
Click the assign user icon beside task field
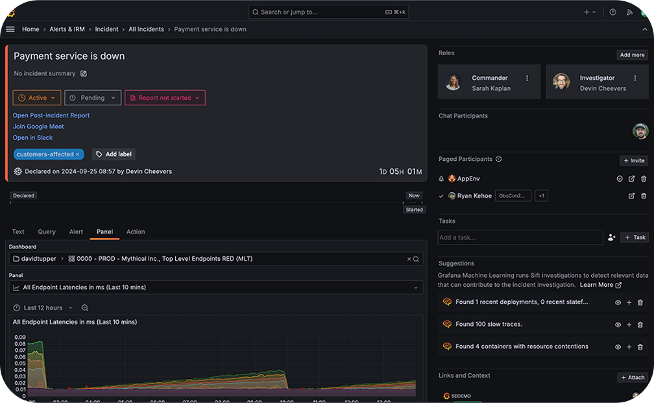611,238
